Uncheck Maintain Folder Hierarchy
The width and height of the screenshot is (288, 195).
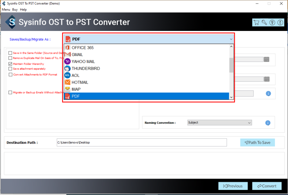click(x=10, y=64)
